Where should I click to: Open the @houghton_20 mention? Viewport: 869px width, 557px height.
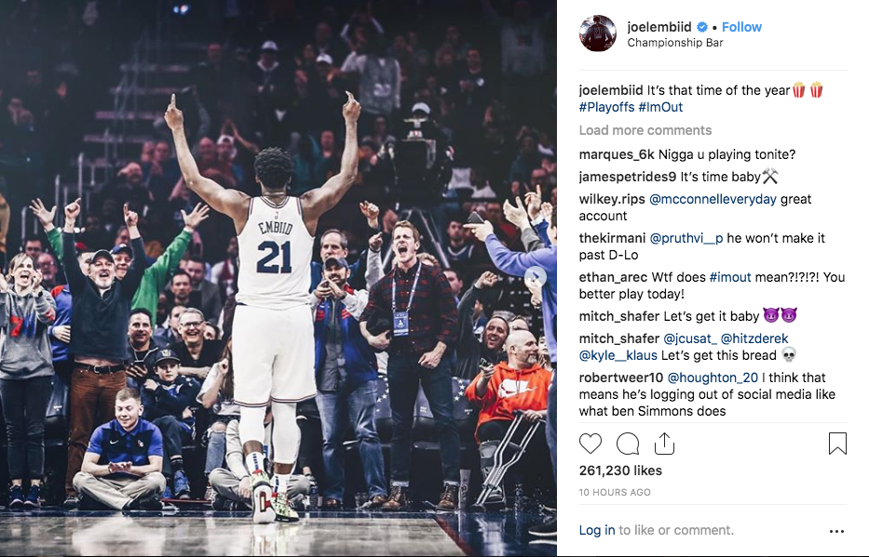pyautogui.click(x=713, y=378)
